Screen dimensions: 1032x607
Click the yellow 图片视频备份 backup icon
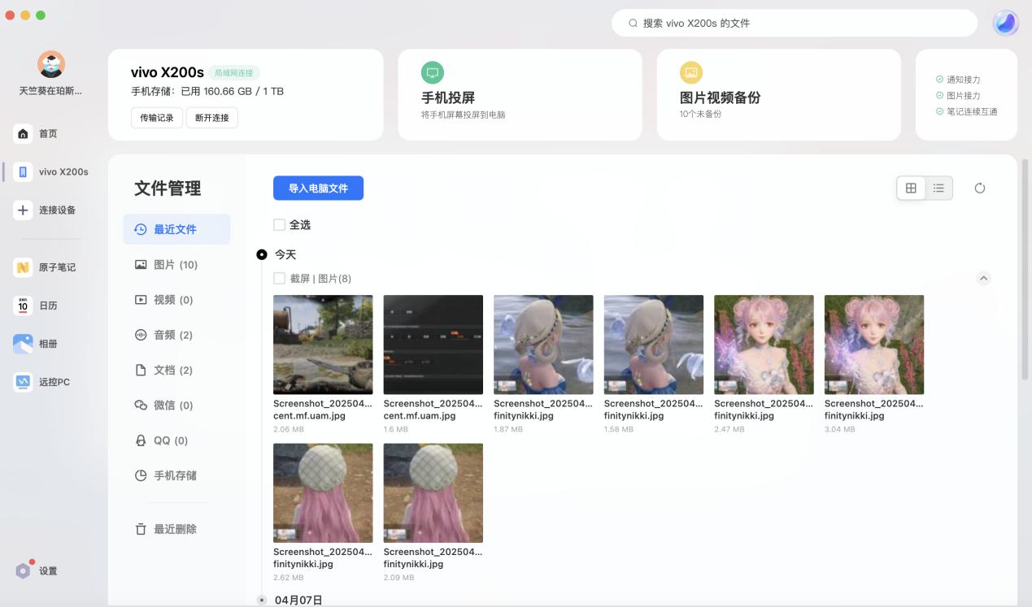691,72
